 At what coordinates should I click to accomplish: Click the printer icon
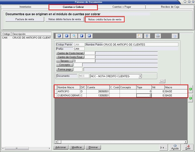(158, 36)
